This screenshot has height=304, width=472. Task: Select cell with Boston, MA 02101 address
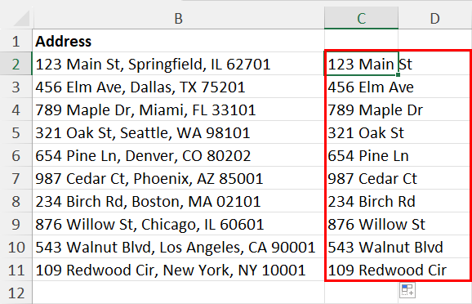click(x=178, y=201)
